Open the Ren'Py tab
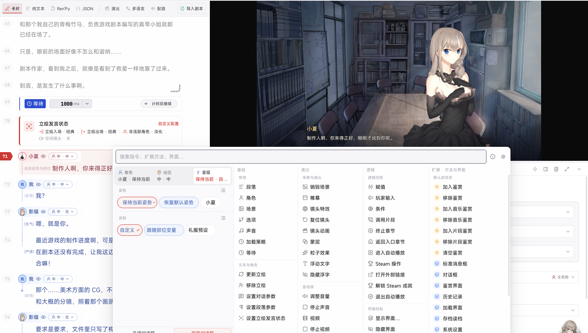 61,8
